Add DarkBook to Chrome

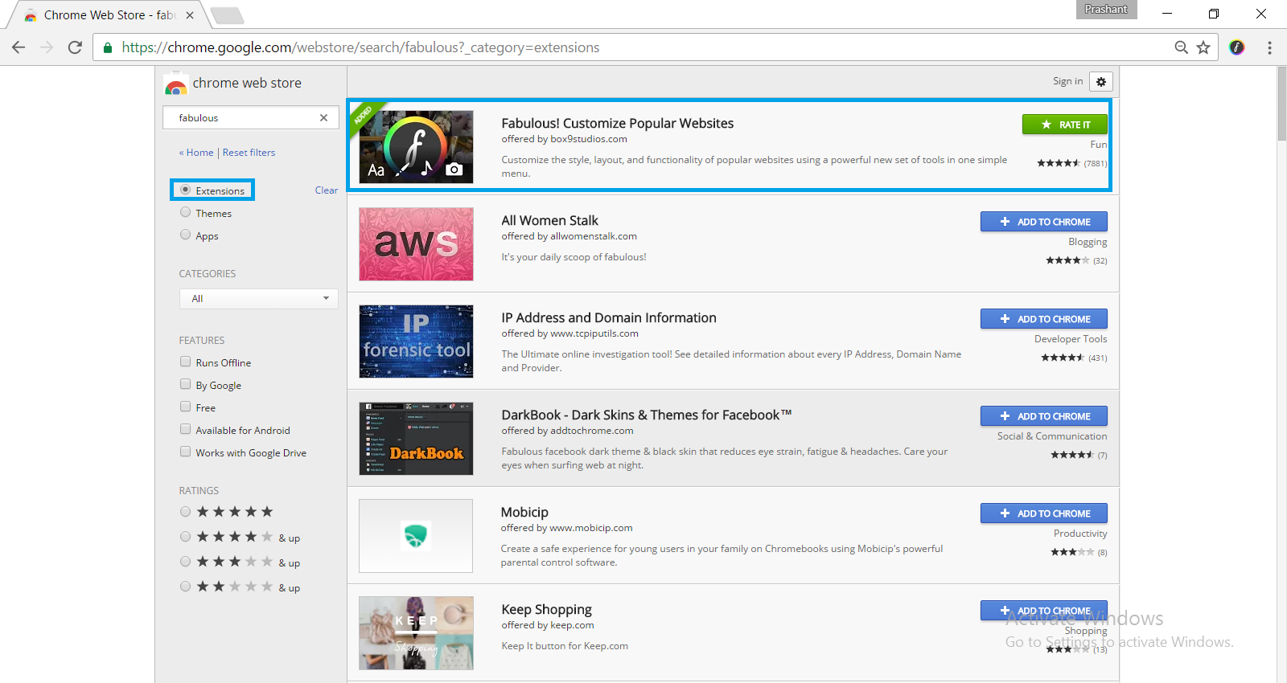pos(1043,416)
